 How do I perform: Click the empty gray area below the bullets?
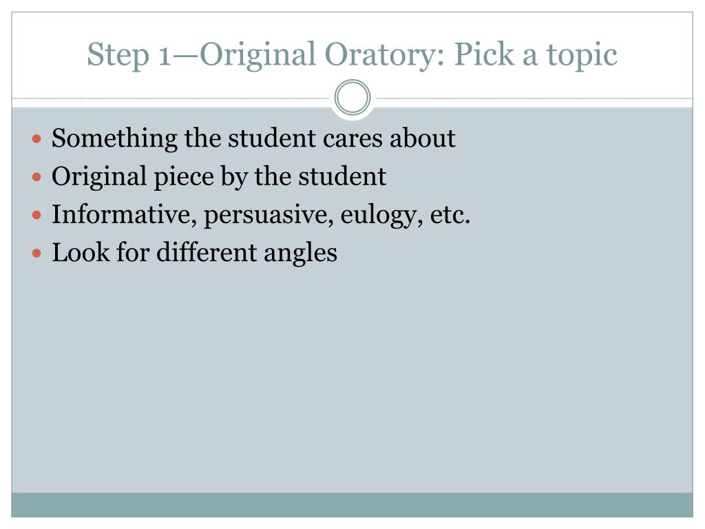click(x=352, y=378)
